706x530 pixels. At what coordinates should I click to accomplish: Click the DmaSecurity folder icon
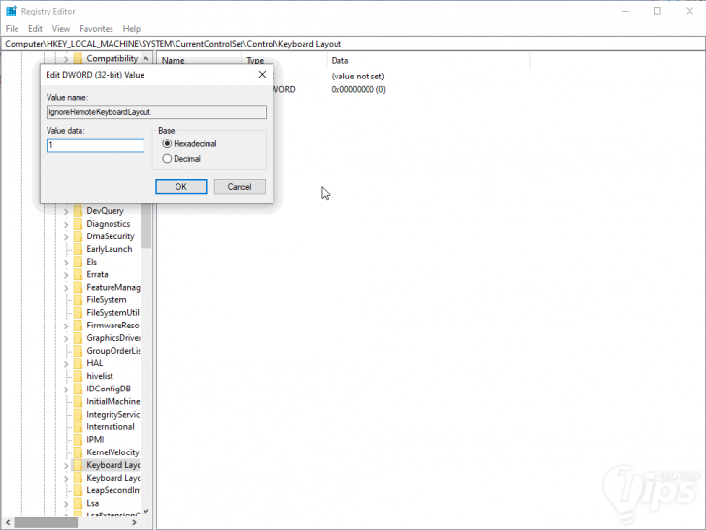click(78, 236)
